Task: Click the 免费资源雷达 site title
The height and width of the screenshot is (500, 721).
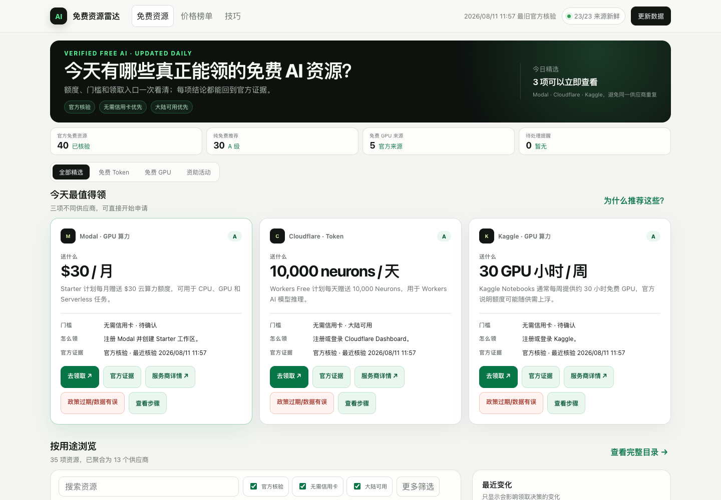Action: tap(96, 16)
